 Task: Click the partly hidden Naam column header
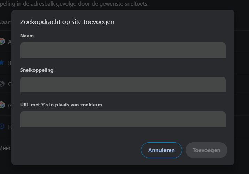pyautogui.click(x=6, y=22)
